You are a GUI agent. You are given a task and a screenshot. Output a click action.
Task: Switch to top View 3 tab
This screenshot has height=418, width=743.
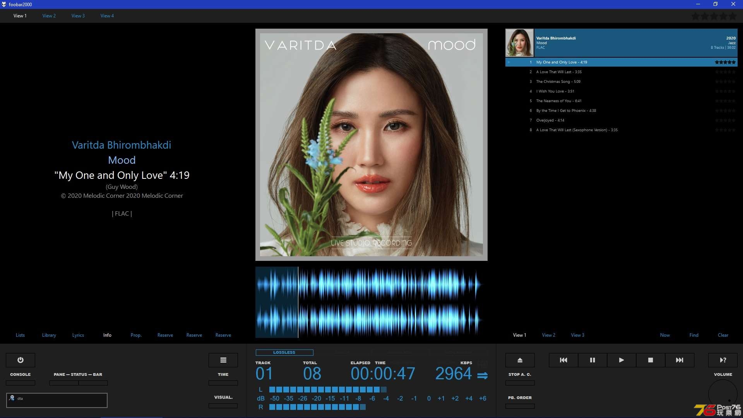pyautogui.click(x=78, y=16)
